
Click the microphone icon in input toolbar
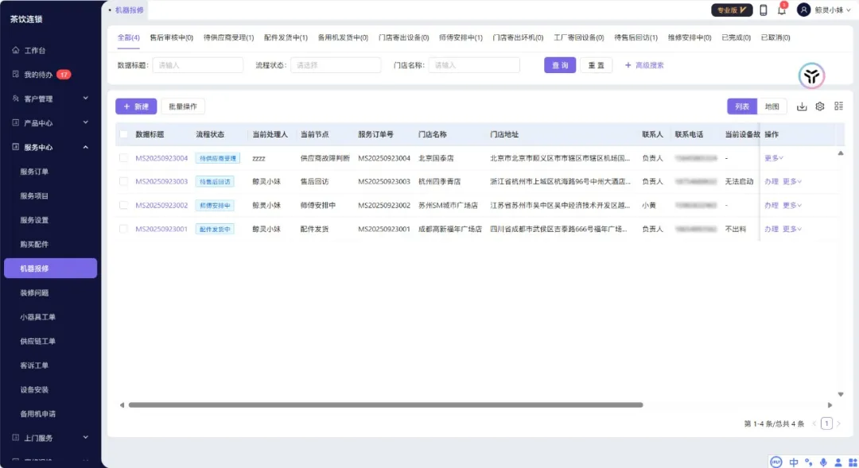tap(823, 462)
